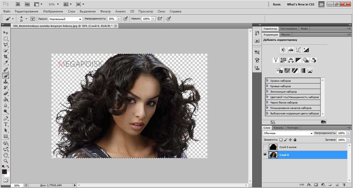Open the Режим blend mode dropdown
Viewport: 353px width, 188px height.
tap(65, 19)
